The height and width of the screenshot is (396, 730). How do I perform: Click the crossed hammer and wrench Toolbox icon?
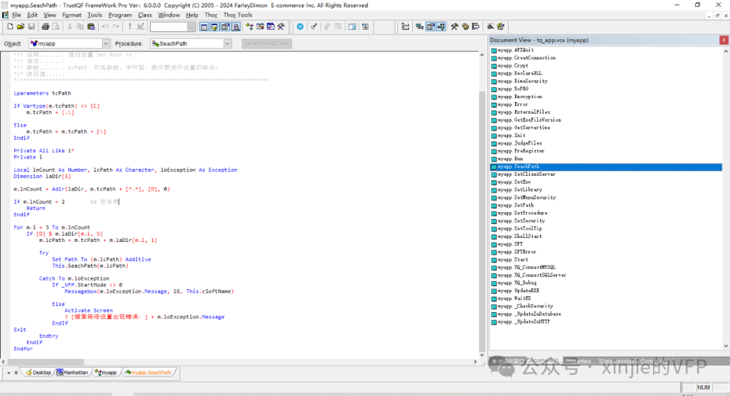pyautogui.click(x=281, y=27)
